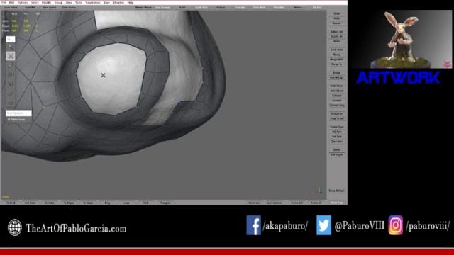This screenshot has width=454, height=255.
Task: Click the Undo button
Action: coord(337,13)
